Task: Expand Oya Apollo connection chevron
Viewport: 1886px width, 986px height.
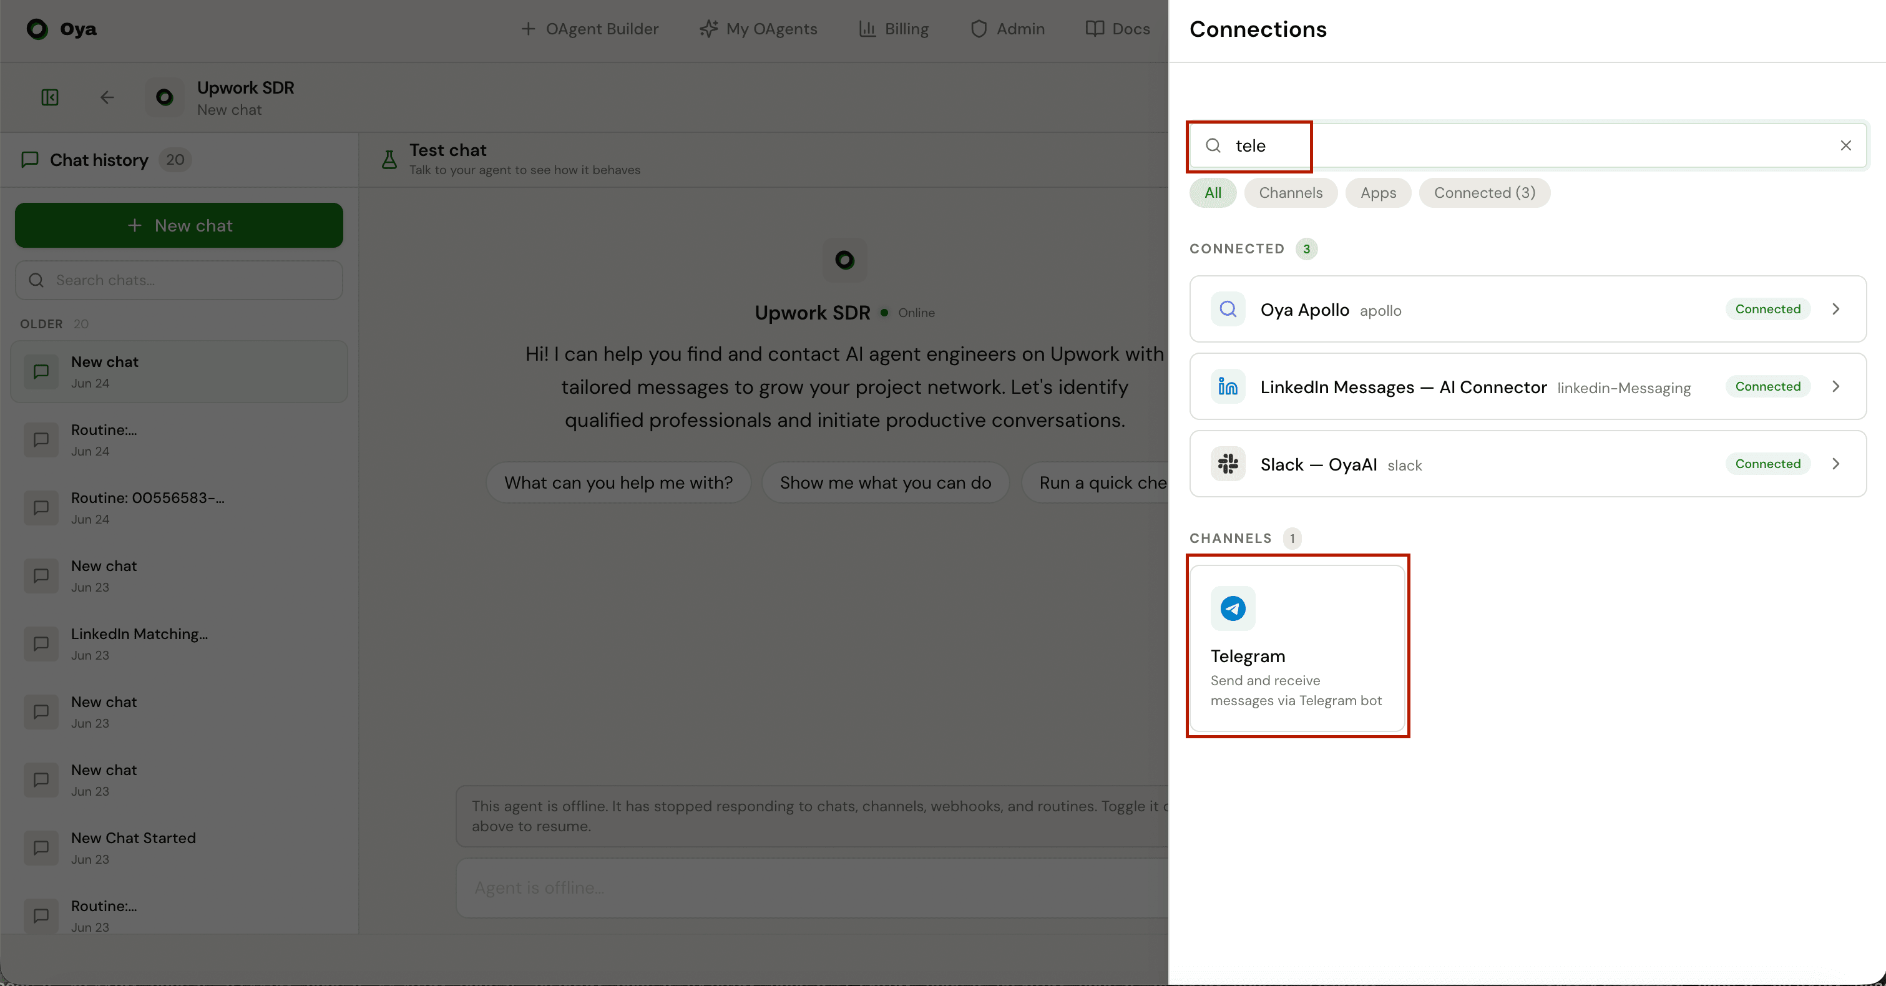Action: coord(1835,309)
